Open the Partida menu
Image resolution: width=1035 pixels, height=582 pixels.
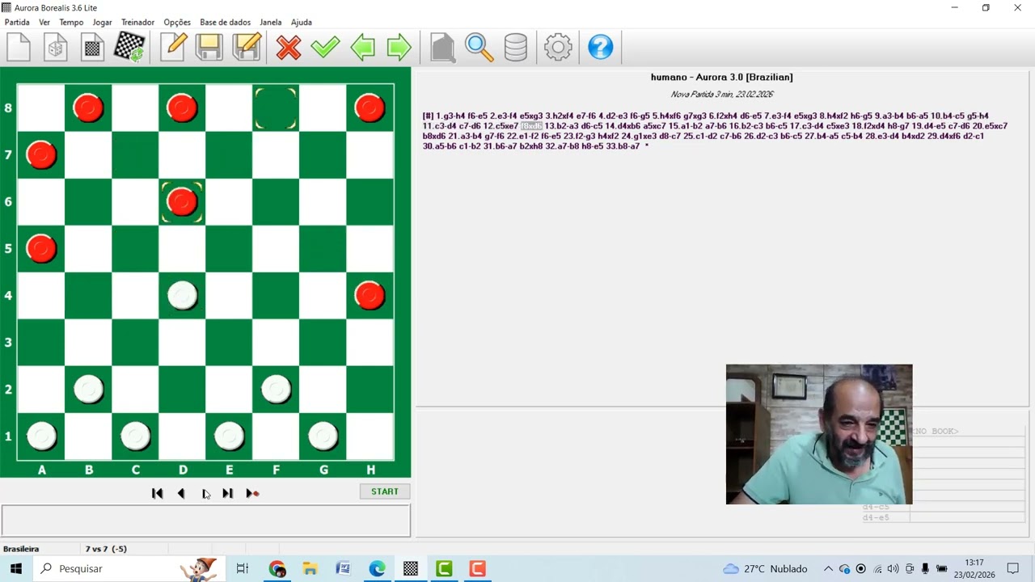click(x=17, y=22)
